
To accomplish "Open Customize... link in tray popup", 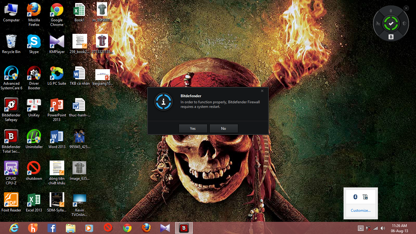I will [361, 211].
